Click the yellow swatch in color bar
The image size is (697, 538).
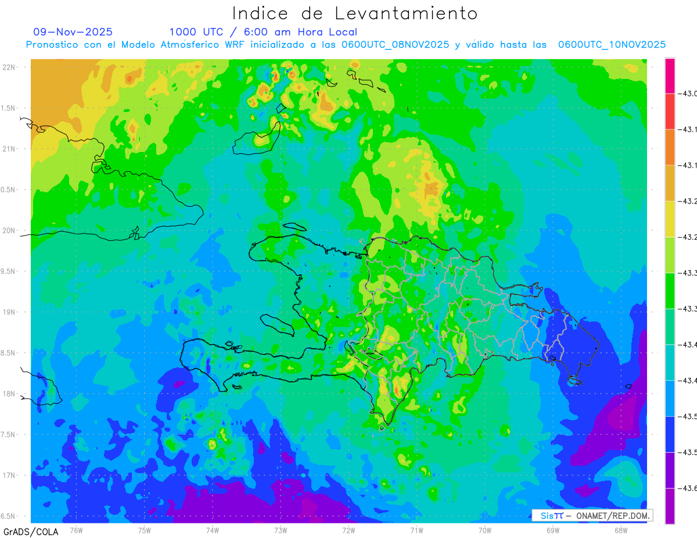pyautogui.click(x=670, y=219)
